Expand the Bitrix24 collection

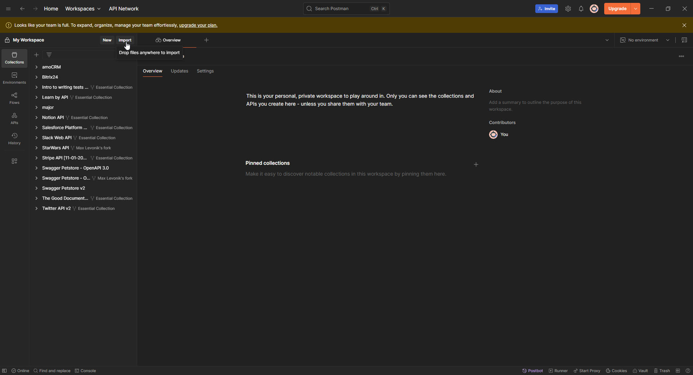(x=36, y=77)
